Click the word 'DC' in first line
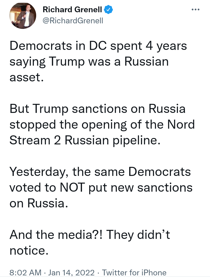 click(98, 46)
